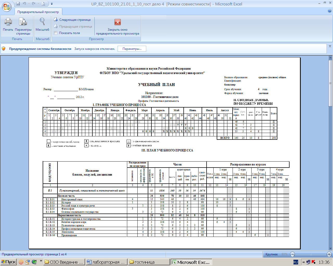Select the Предварительный просмотр ribbon tab
The image size is (333, 266).
[38, 12]
